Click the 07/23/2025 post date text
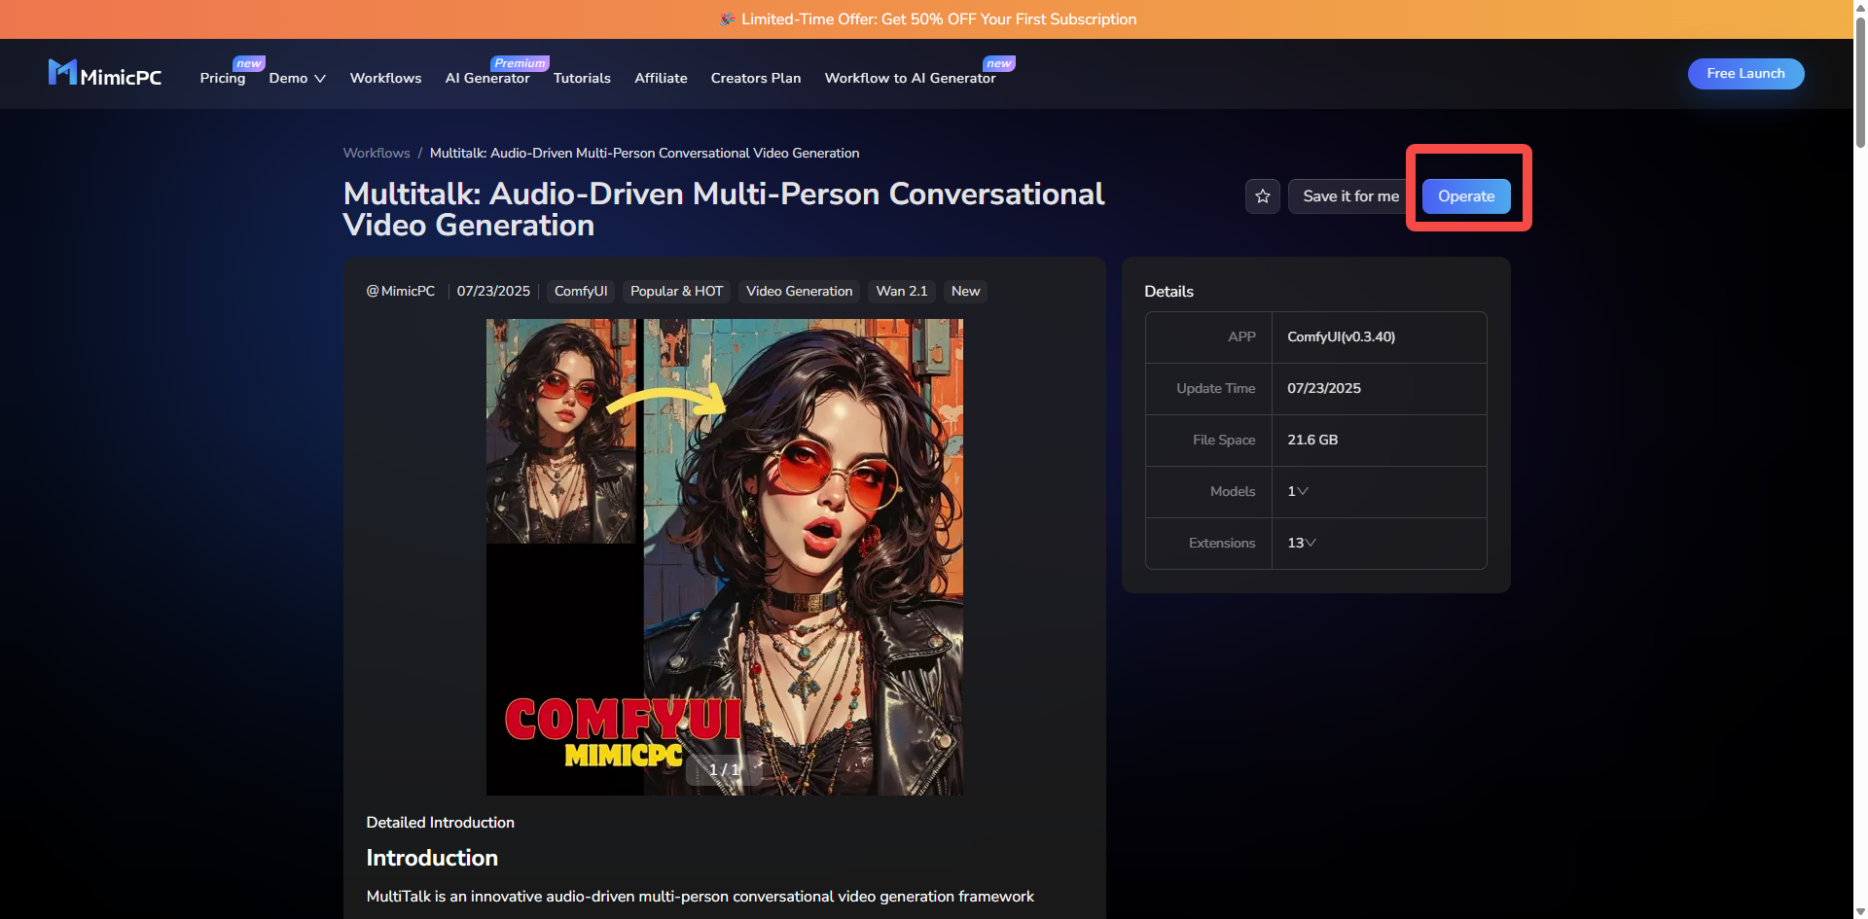The width and height of the screenshot is (1868, 919). tap(493, 291)
